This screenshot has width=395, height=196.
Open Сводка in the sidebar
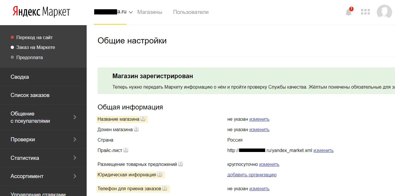click(43, 77)
